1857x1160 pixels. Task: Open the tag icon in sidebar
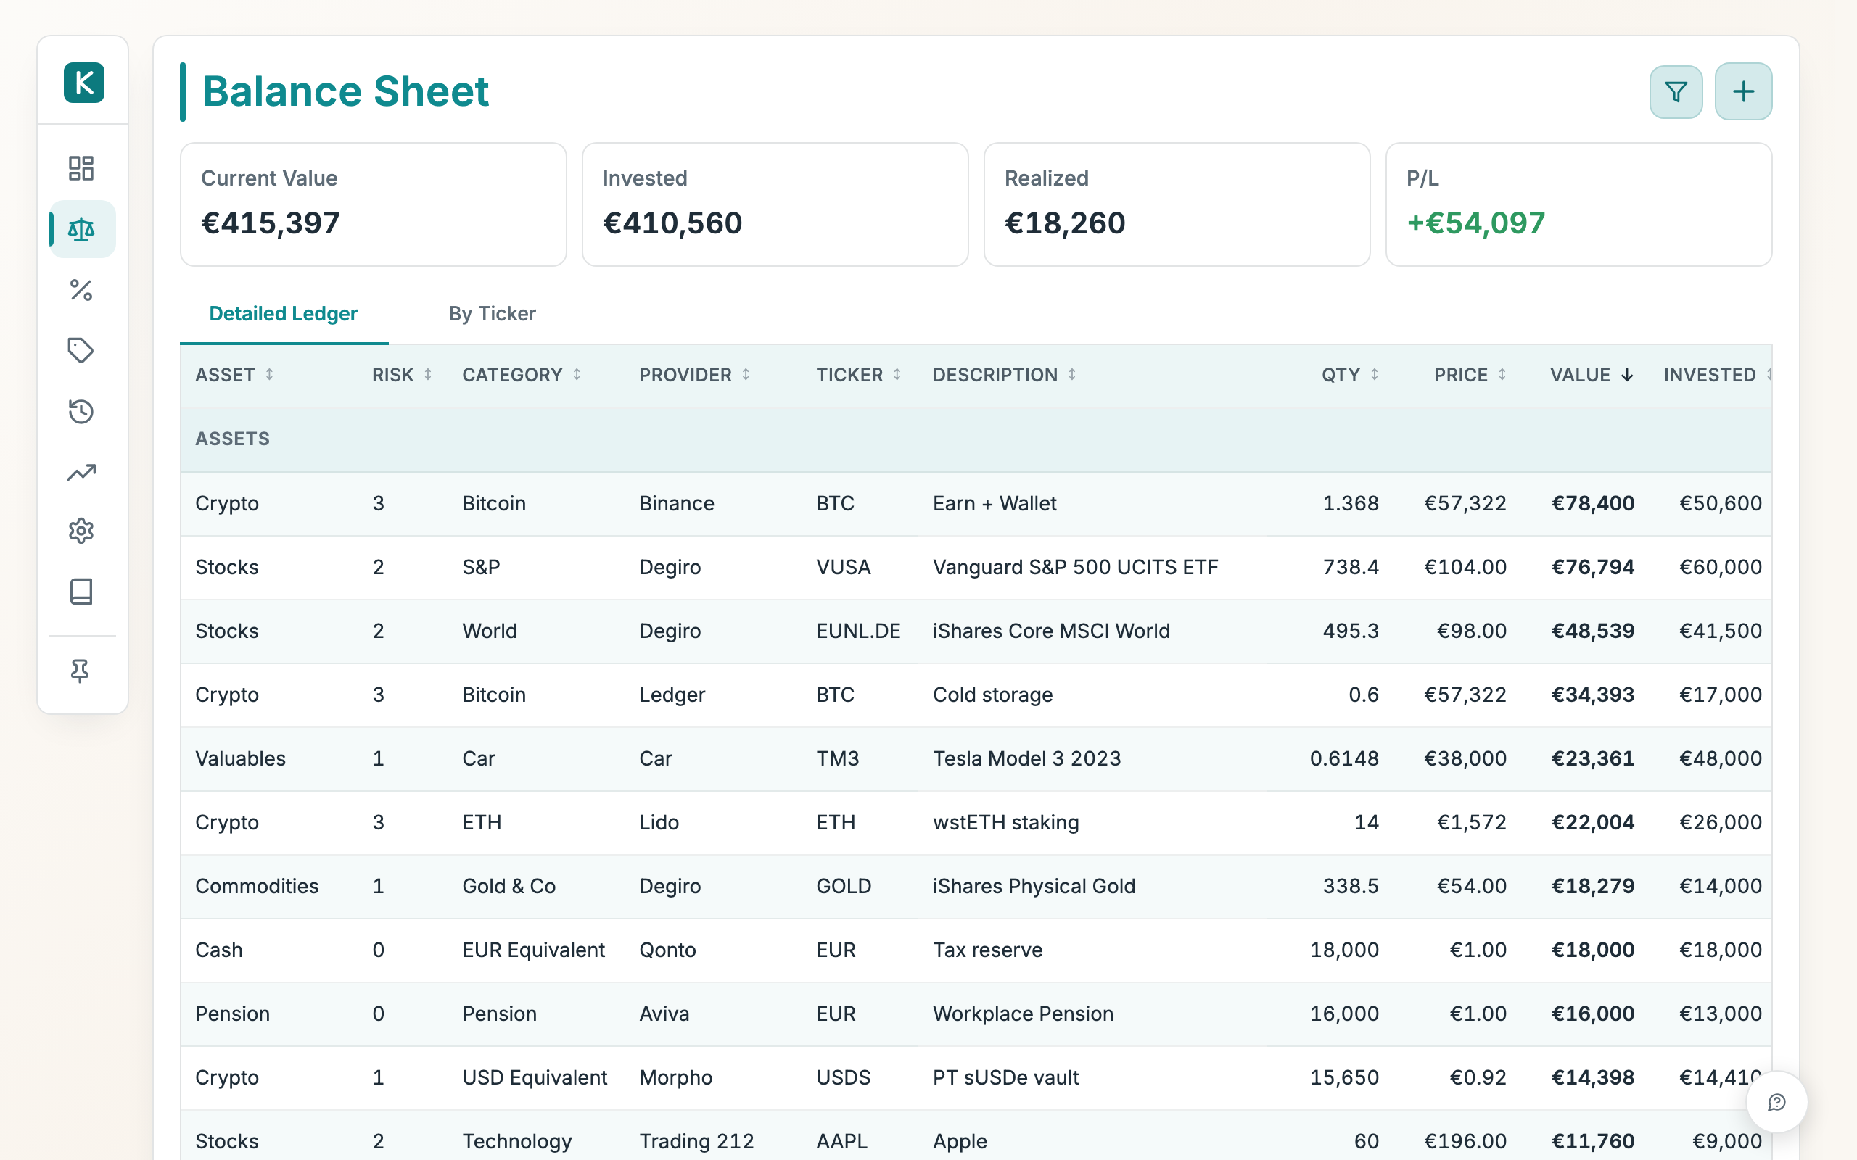(81, 351)
